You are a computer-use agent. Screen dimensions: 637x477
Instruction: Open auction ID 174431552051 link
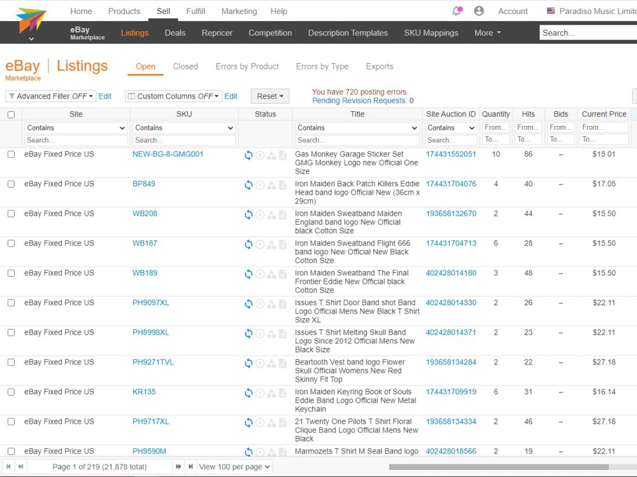pos(451,154)
